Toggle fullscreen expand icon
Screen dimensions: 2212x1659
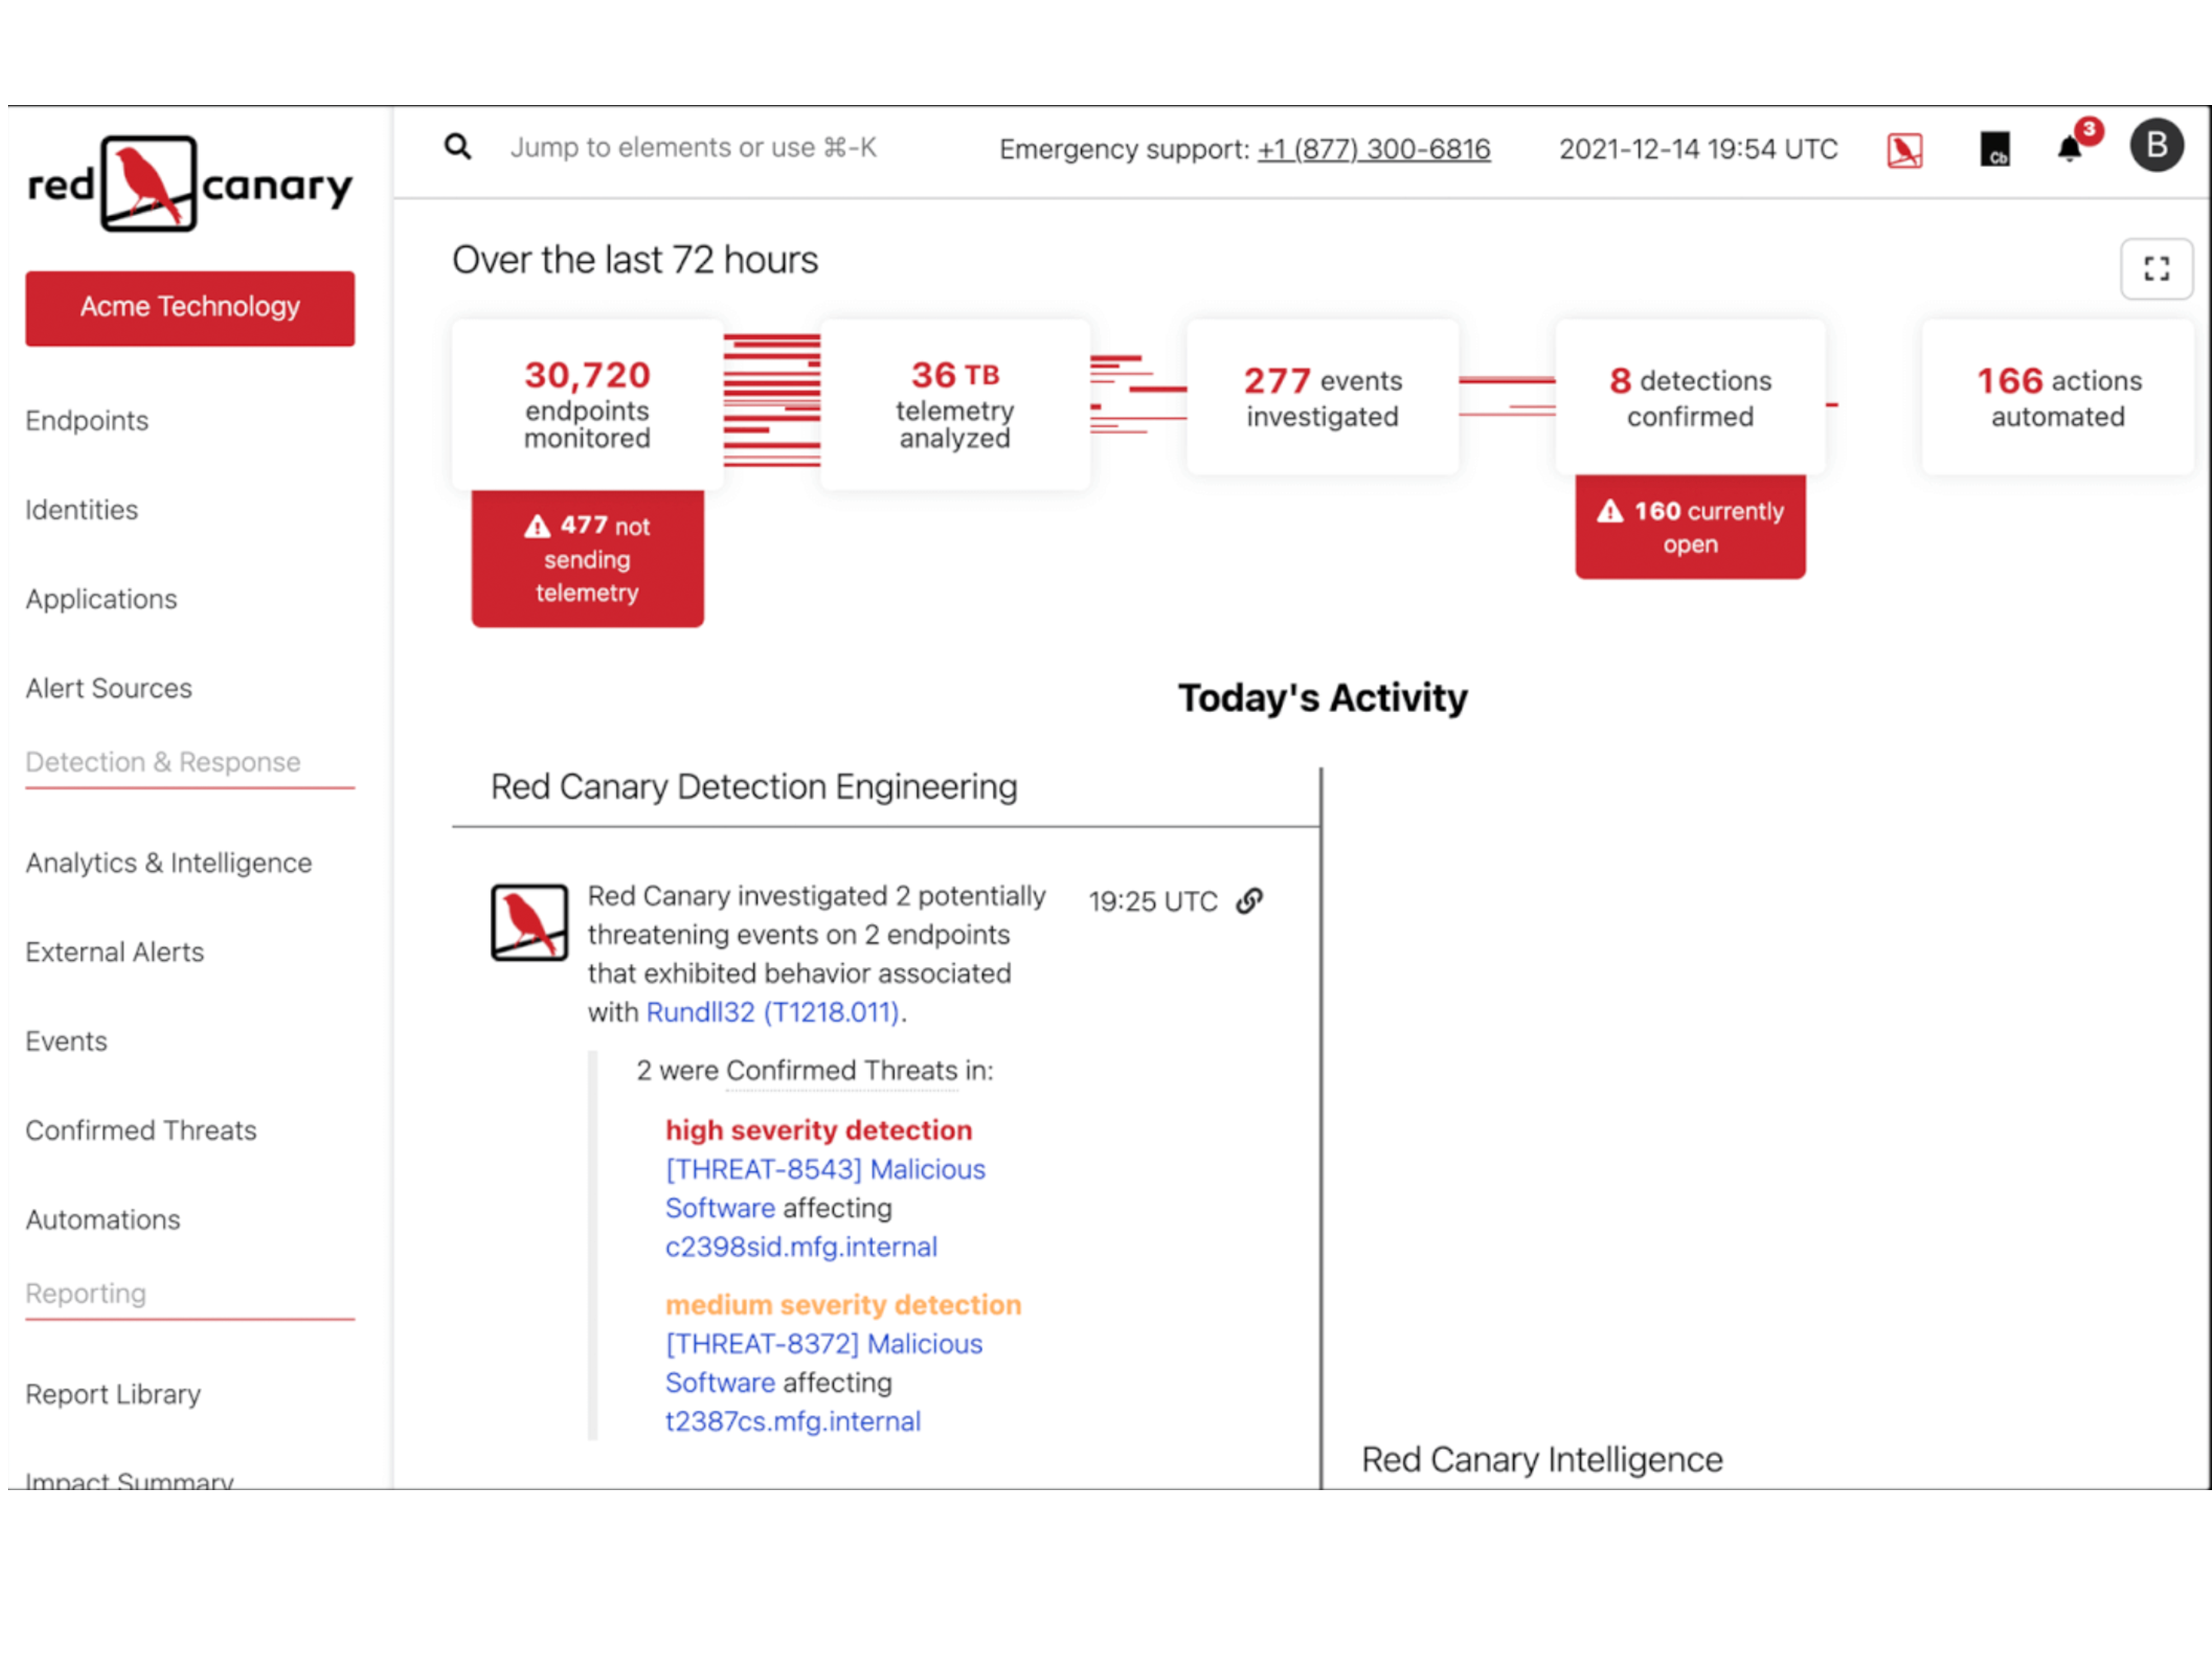2157,268
